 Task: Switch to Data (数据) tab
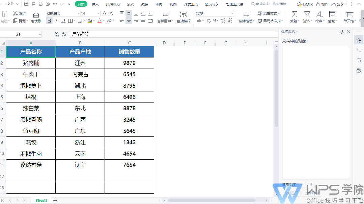pyautogui.click(x=145, y=4)
